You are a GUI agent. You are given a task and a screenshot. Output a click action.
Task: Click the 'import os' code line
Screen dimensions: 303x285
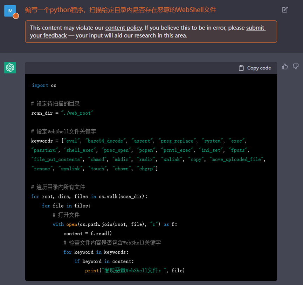tap(44, 85)
